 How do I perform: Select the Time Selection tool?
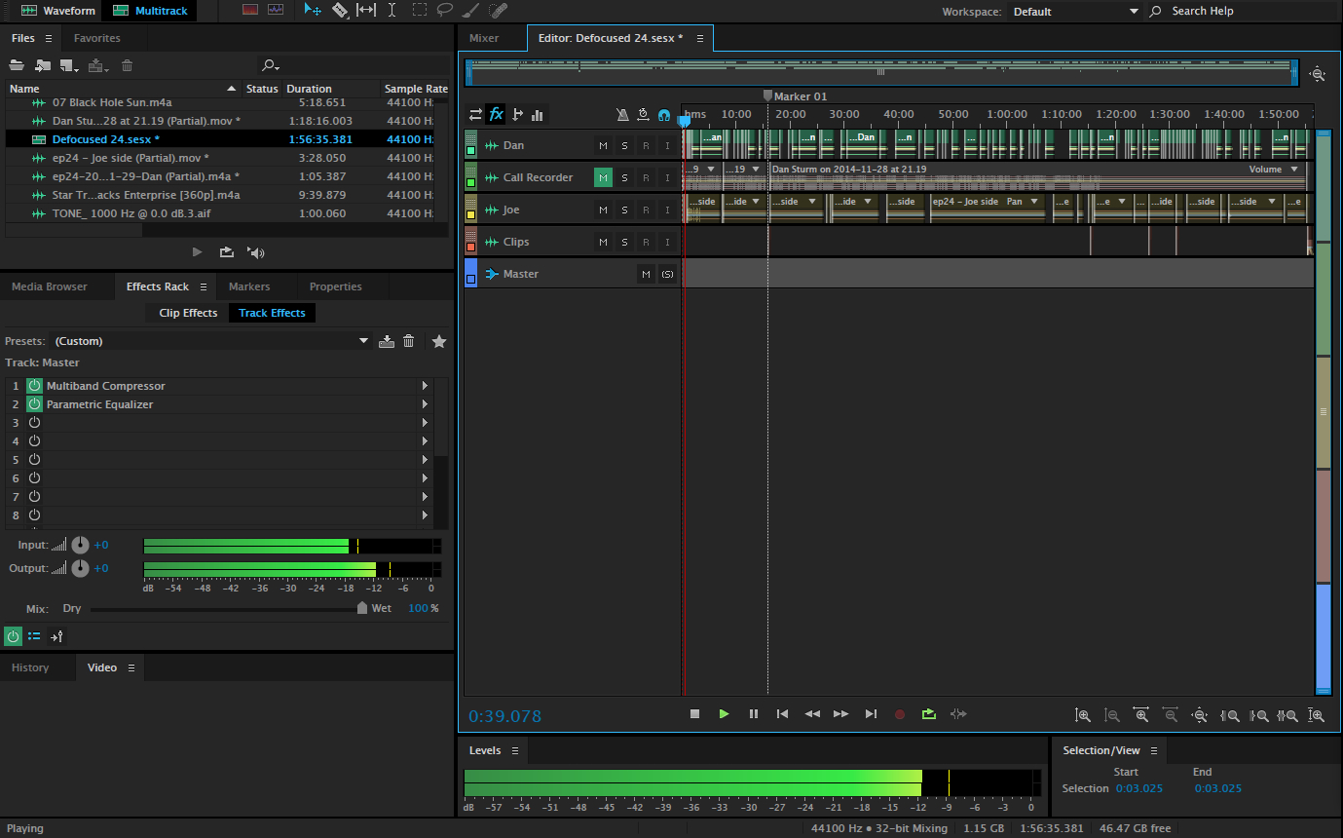pyautogui.click(x=392, y=11)
